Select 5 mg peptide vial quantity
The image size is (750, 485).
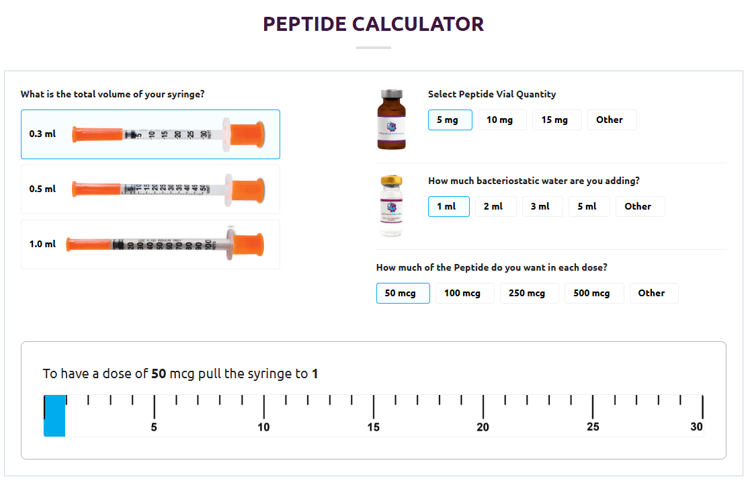tap(450, 120)
